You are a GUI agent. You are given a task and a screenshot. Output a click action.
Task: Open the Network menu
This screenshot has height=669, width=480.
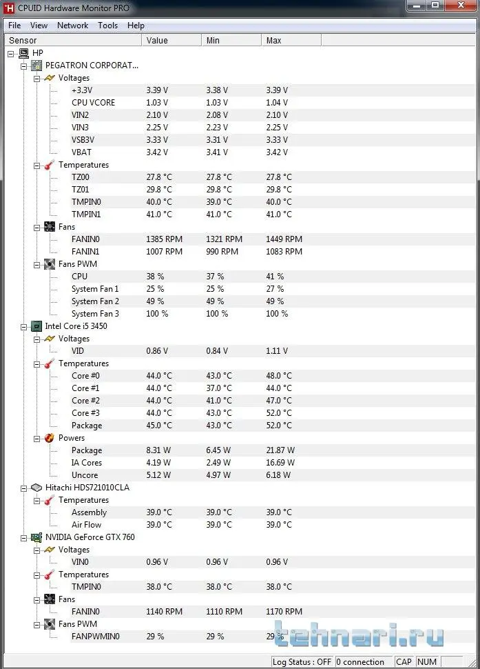72,26
